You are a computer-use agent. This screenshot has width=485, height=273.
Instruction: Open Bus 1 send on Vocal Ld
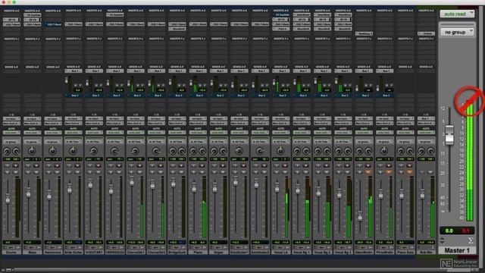coord(281,71)
